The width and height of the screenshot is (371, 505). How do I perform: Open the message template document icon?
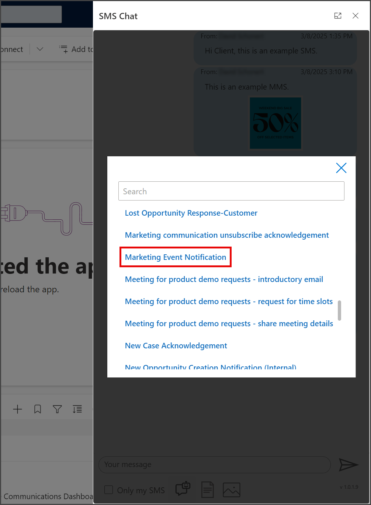click(x=208, y=490)
